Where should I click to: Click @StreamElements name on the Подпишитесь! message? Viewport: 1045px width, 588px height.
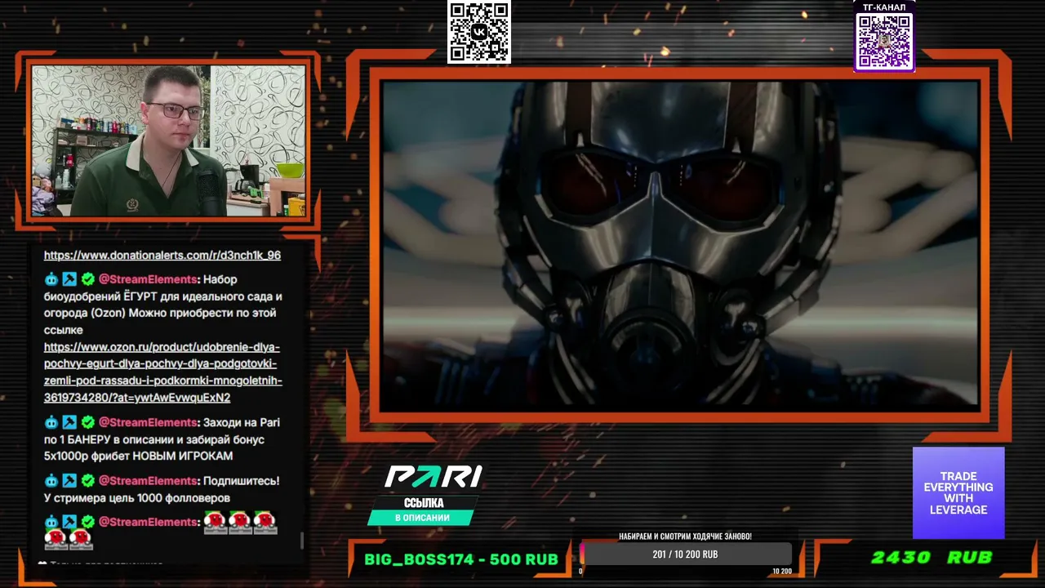148,481
